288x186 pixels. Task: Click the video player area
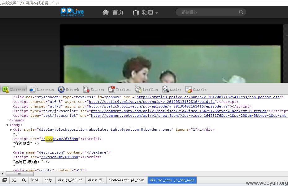pyautogui.click(x=172, y=53)
